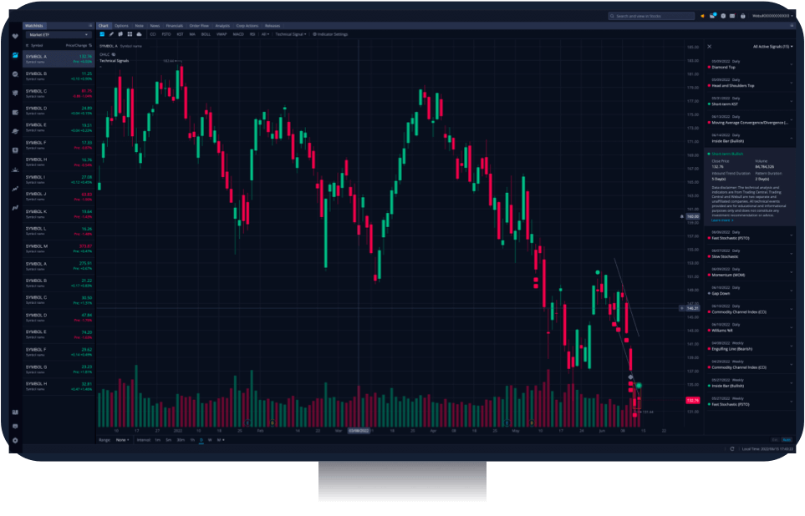Screen dimensions: 805x516
Task: Open Indicator Settings
Action: [330, 34]
